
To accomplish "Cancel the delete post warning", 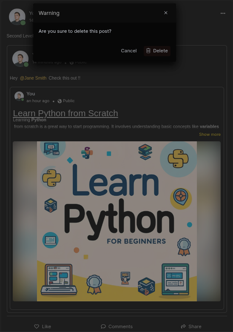I will (129, 51).
